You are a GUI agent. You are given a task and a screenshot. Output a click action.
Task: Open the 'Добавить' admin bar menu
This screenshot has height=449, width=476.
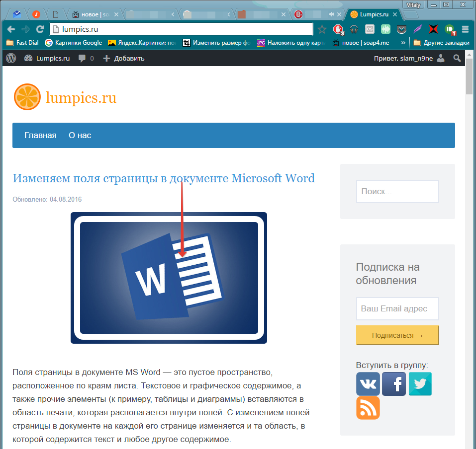pos(124,58)
